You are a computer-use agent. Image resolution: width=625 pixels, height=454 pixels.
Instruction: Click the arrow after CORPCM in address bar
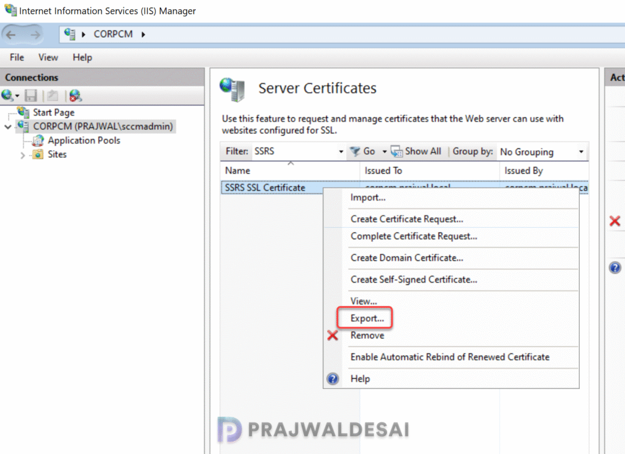tap(143, 35)
